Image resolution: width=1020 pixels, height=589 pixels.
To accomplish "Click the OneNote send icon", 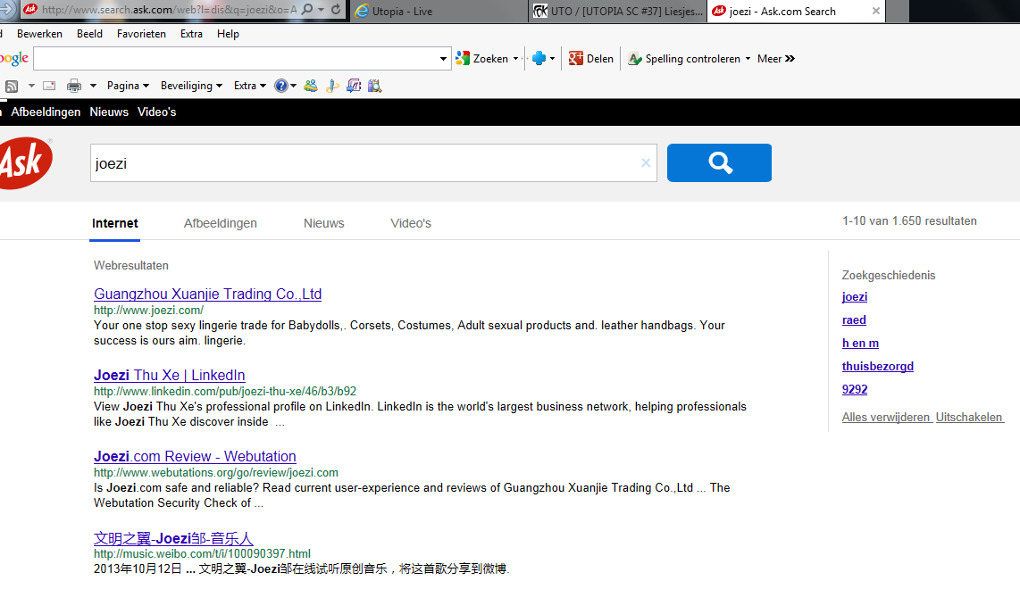I will click(x=354, y=86).
